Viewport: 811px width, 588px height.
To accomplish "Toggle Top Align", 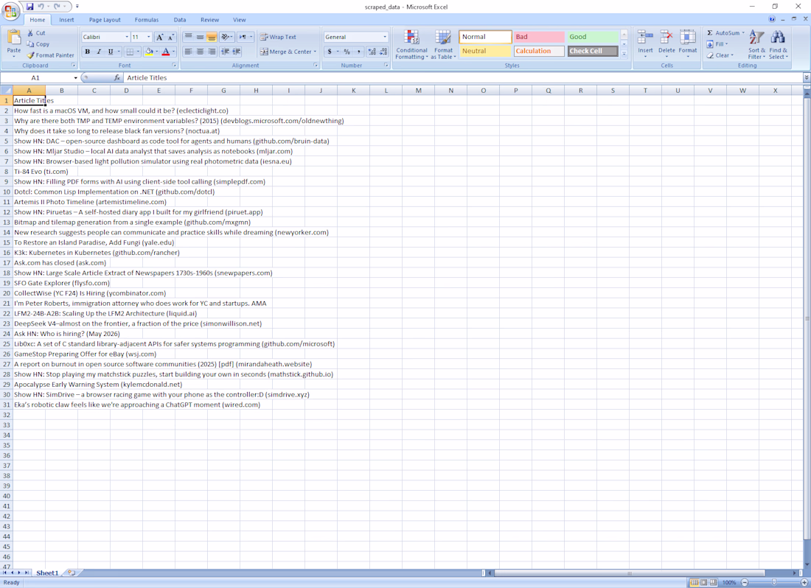I will pos(188,37).
